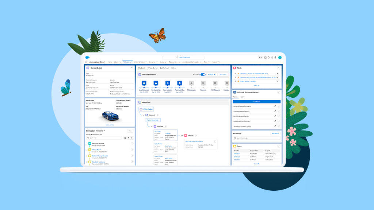Image resolution: width=374 pixels, height=210 pixels.
Task: Click the Maintenance milestone icon
Action: tap(191, 83)
